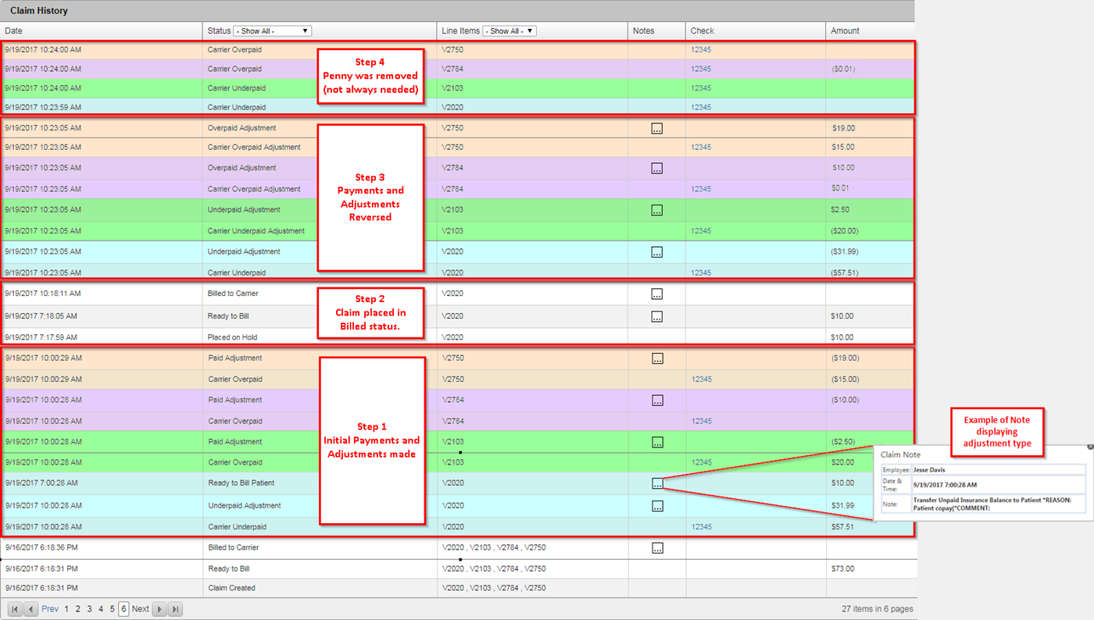Expand the Line Items filter dropdown
The image size is (1094, 620).
tap(509, 31)
